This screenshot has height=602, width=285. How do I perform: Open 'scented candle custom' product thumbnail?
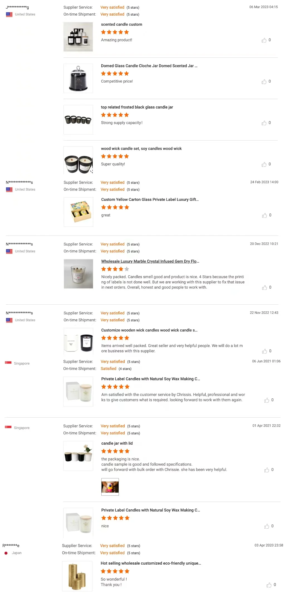(x=78, y=37)
